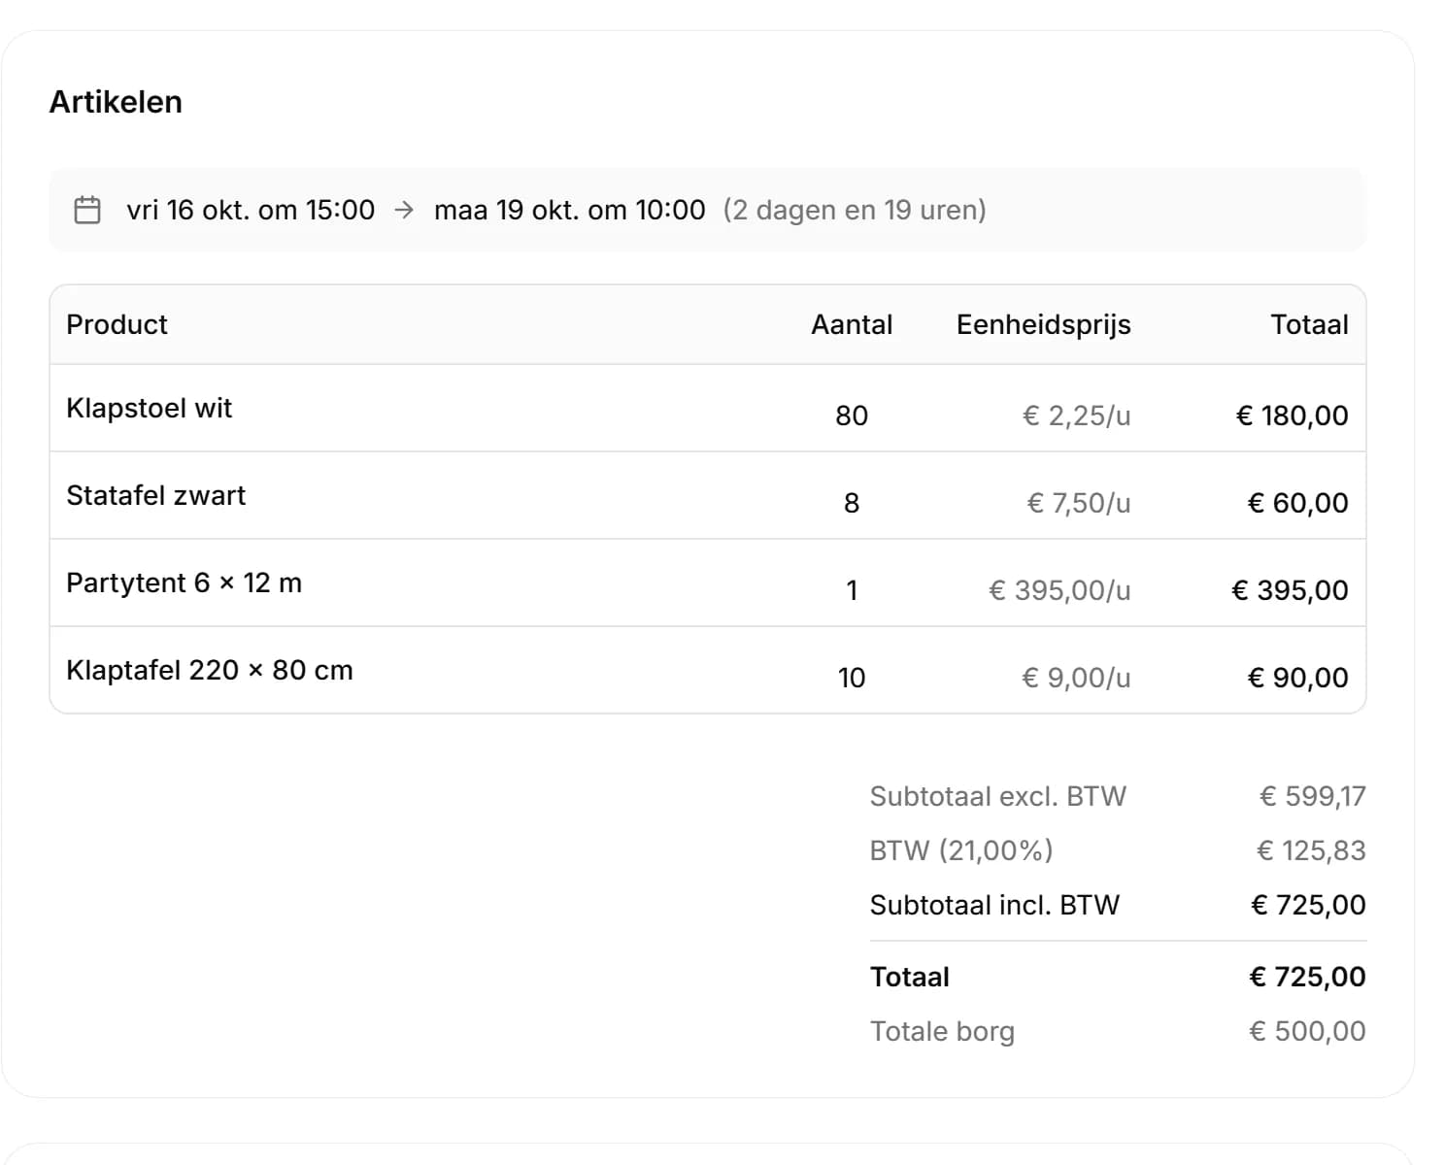The image size is (1445, 1165).
Task: Click the Subtotaal excl. BTW amount
Action: click(1312, 797)
